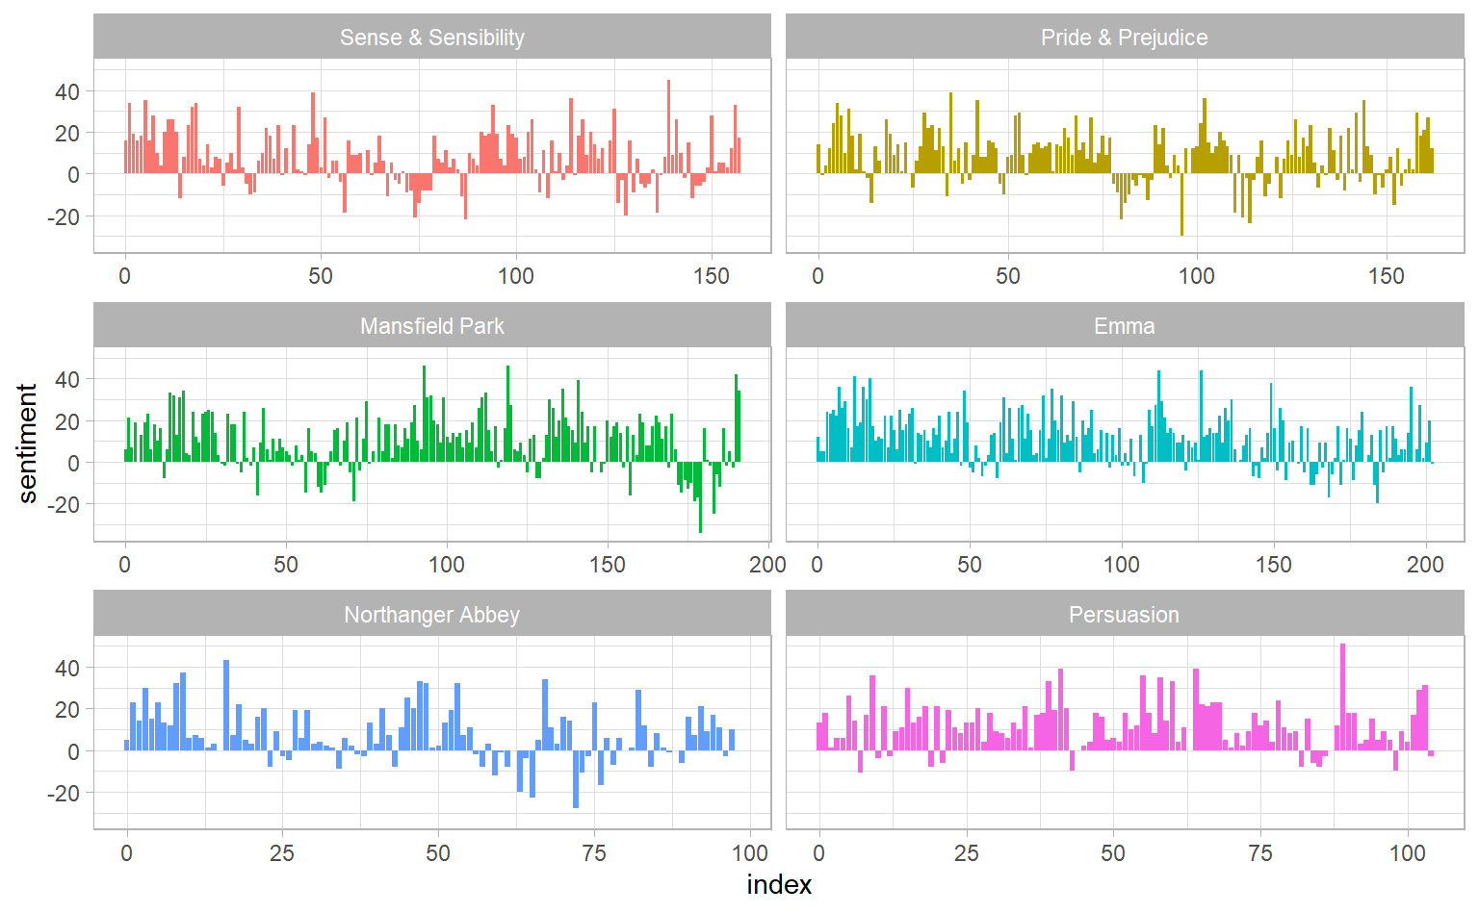Click the Pride & Prejudice panel title
Viewport: 1479px width, 913px height.
click(1124, 38)
